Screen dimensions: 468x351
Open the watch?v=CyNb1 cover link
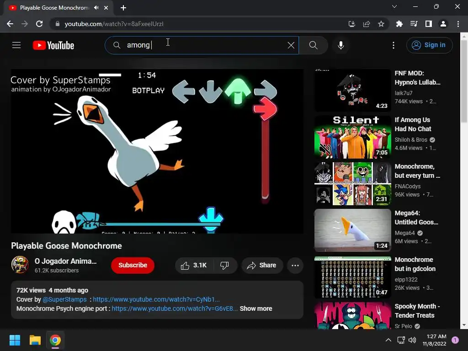coord(156,299)
